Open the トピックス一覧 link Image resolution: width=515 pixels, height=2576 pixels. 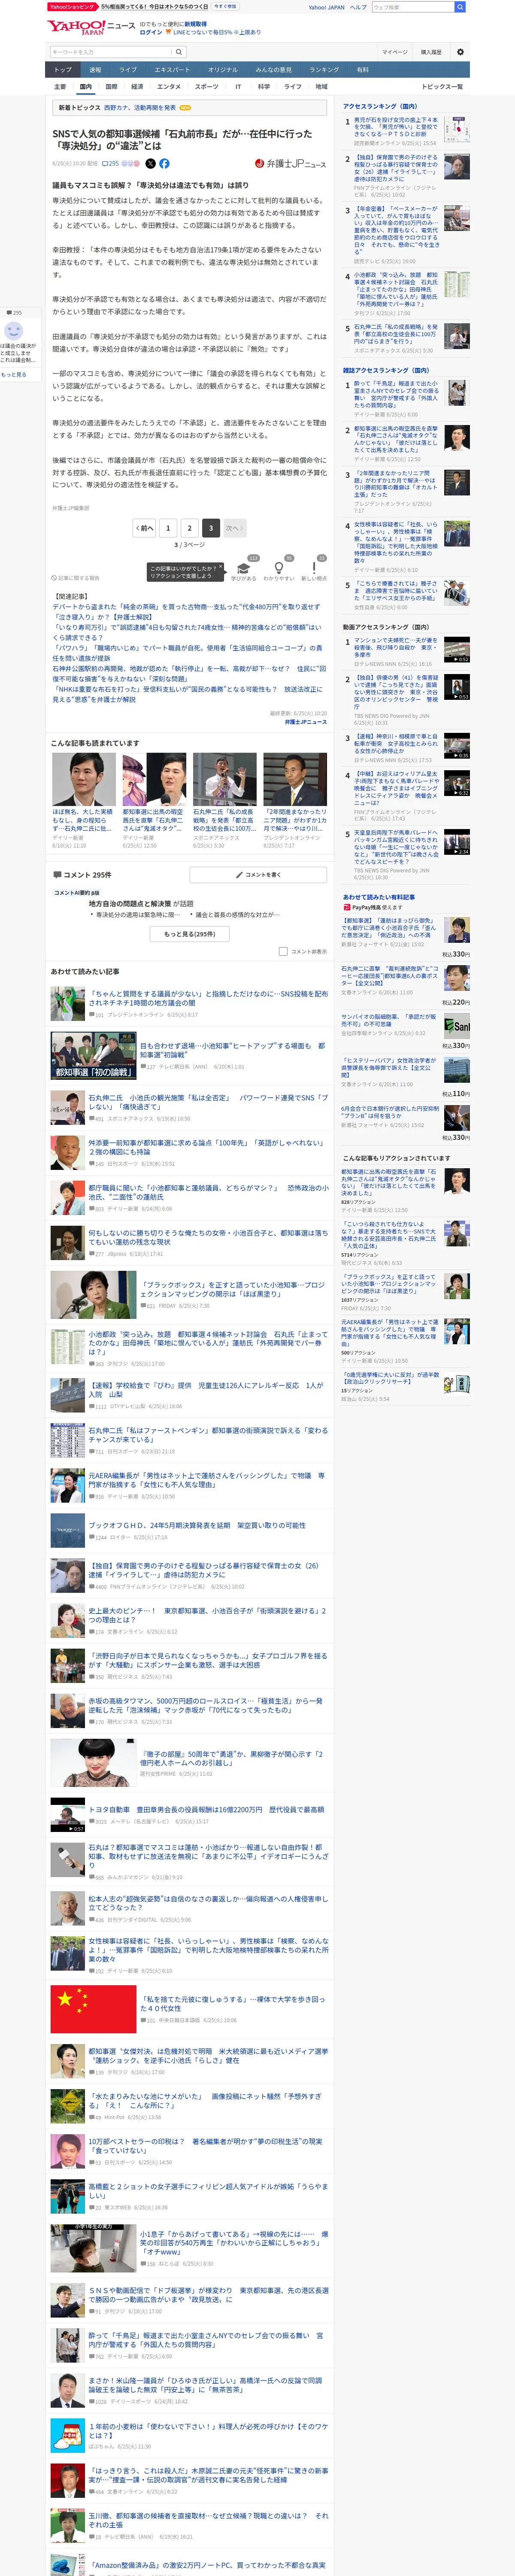pyautogui.click(x=442, y=87)
